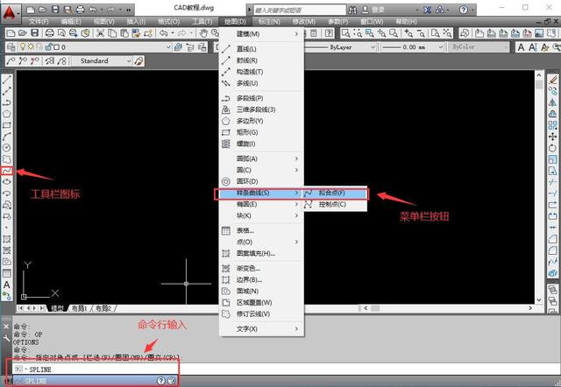The height and width of the screenshot is (387, 561).
Task: Click the SPLINE autocomplete suggestion
Action: click(96, 381)
